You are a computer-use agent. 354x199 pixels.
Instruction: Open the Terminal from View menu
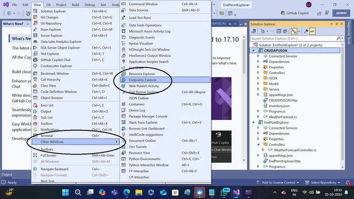coord(75,136)
